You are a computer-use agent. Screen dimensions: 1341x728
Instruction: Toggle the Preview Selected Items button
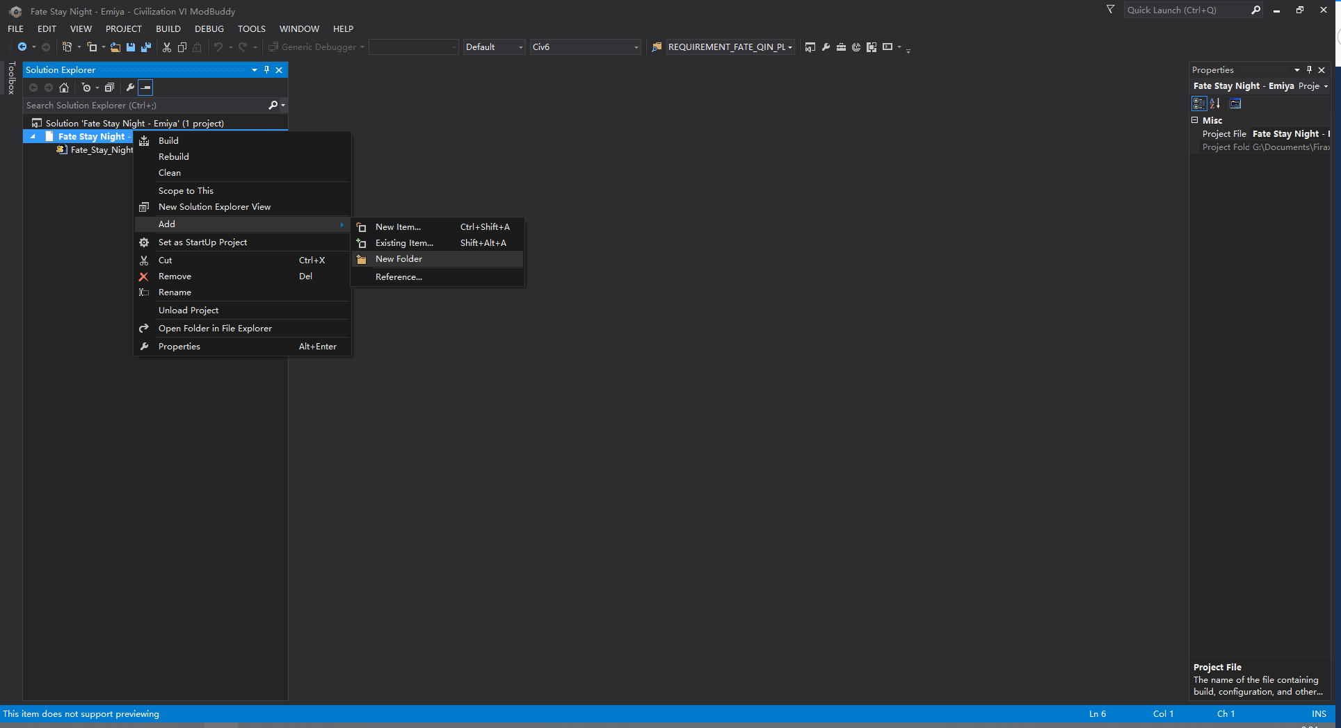point(145,88)
